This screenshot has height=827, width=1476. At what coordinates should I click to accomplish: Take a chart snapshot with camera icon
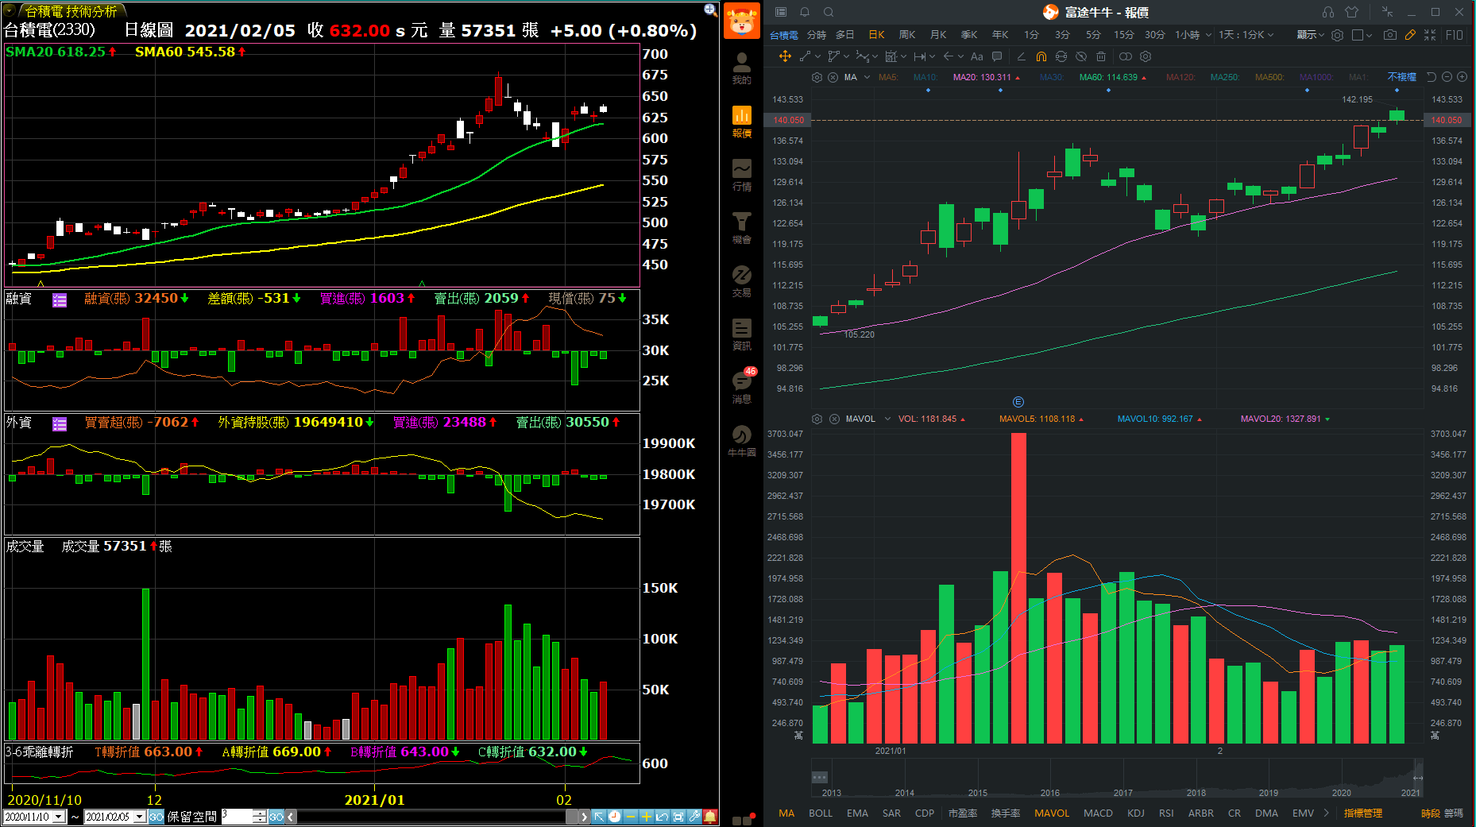click(1389, 35)
